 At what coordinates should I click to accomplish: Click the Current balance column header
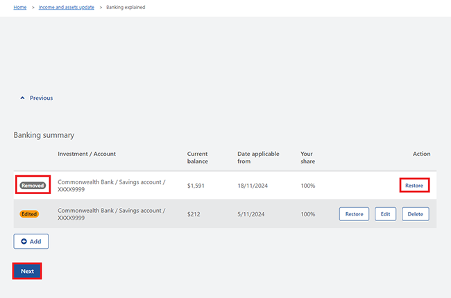click(198, 157)
